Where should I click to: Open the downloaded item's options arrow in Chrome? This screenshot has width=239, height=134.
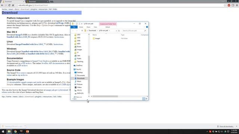pos(25,126)
